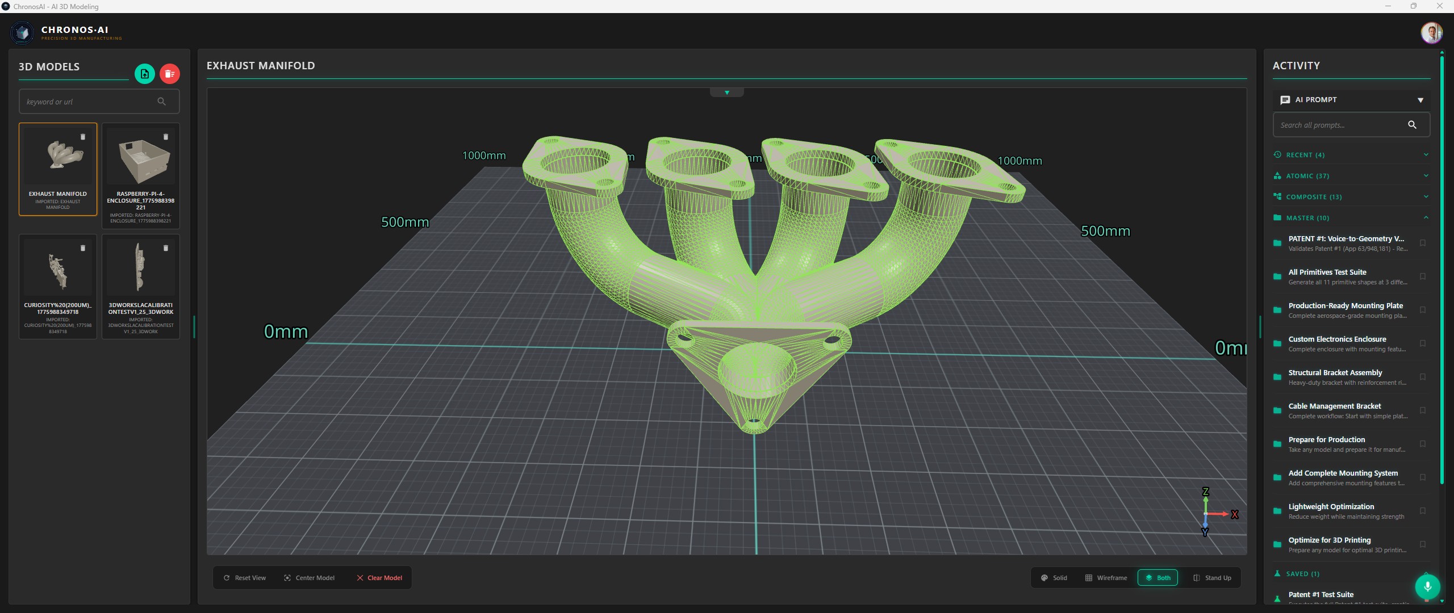
Task: Bookmark the Lightweight Optimization prompt
Action: click(x=1423, y=511)
